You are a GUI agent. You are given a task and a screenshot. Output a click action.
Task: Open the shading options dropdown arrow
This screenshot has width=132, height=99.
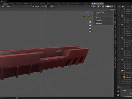pyautogui.click(x=114, y=7)
